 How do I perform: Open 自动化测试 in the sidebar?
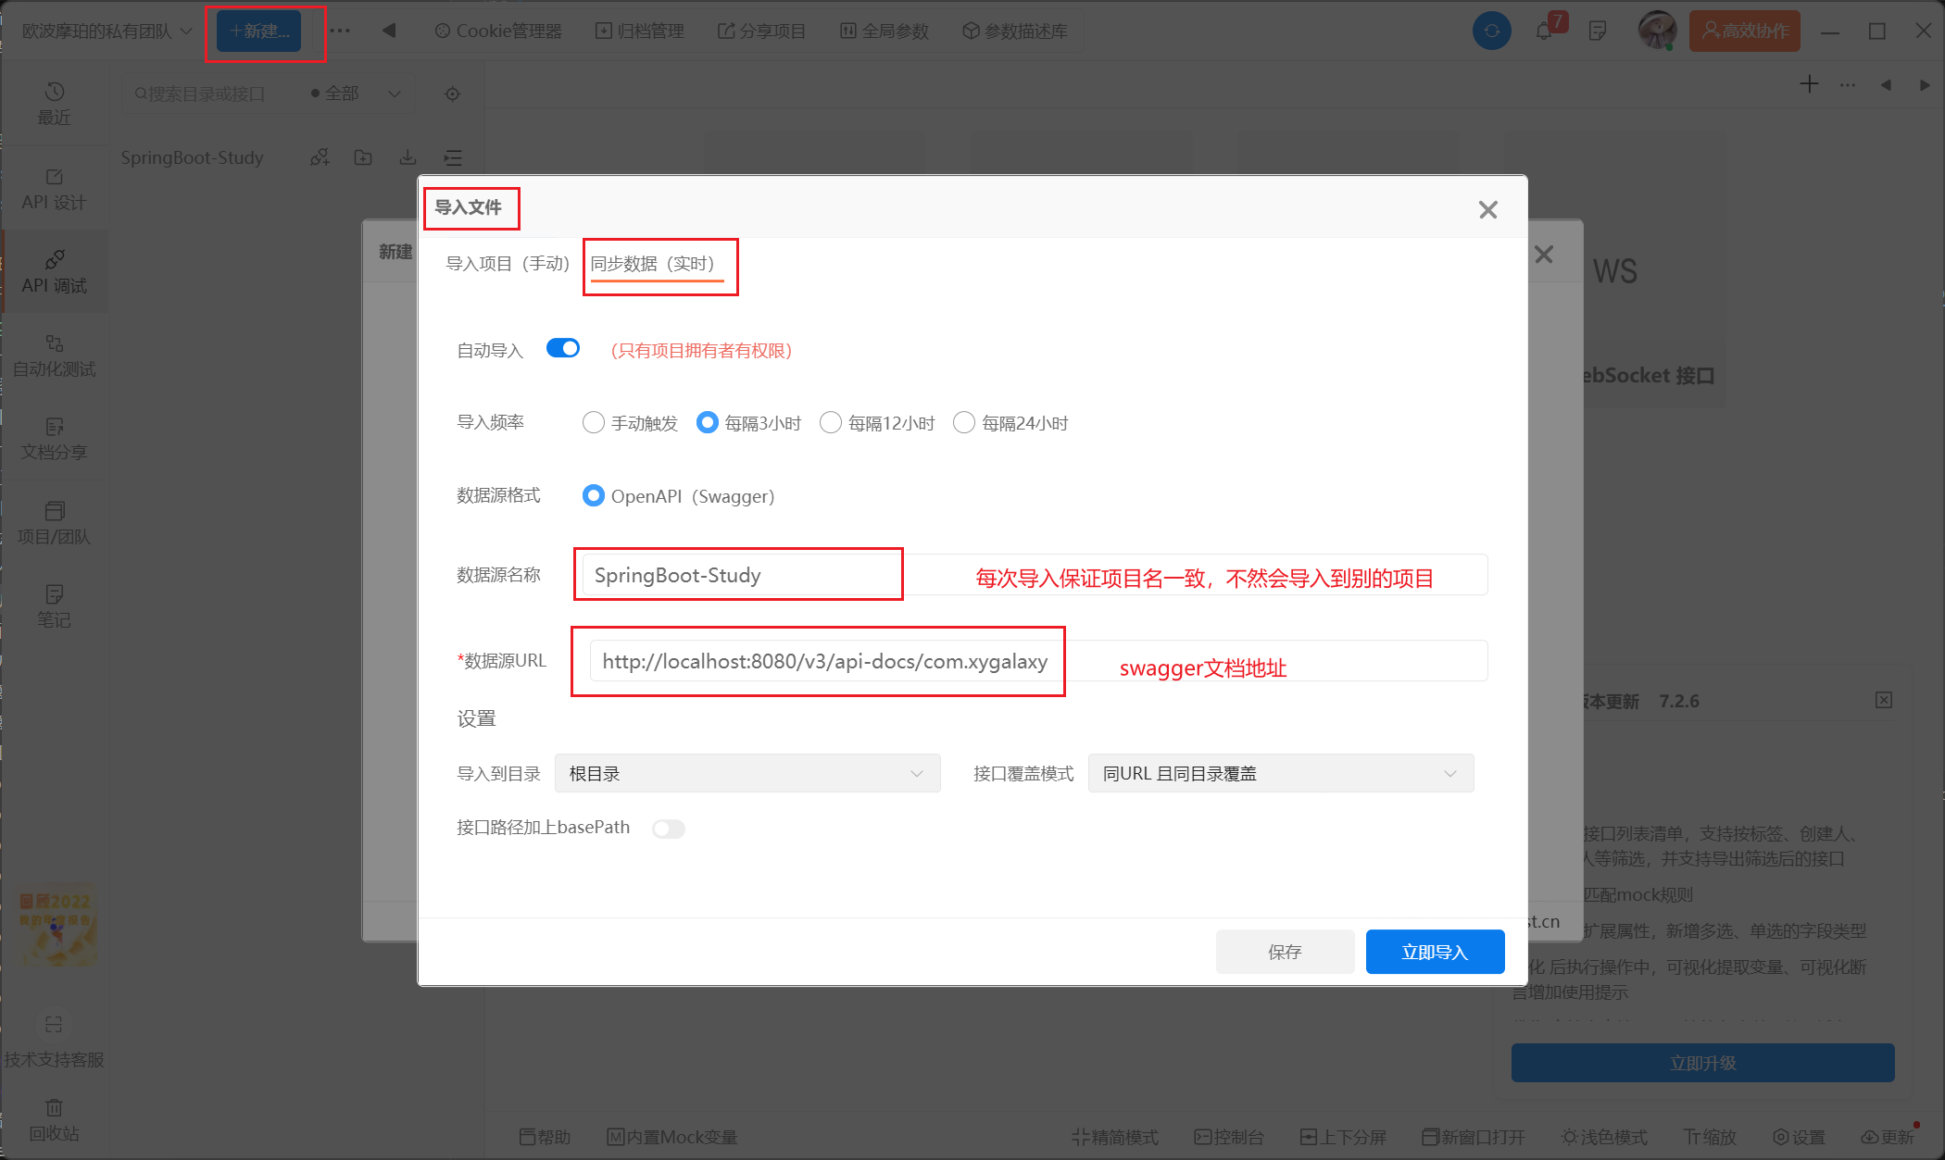tap(54, 355)
